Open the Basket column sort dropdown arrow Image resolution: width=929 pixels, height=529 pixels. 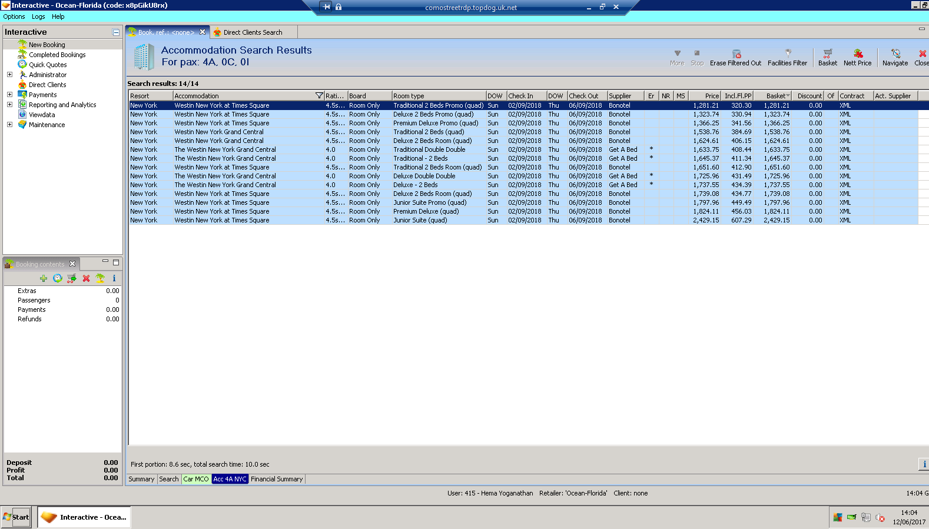788,96
